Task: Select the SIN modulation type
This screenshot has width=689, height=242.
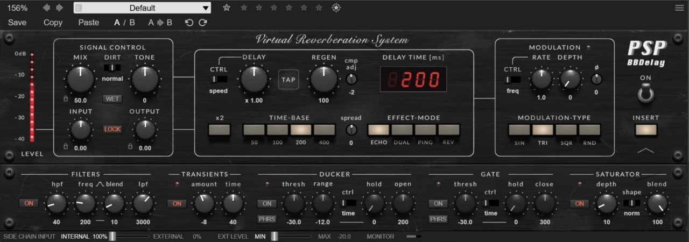Action: coord(519,130)
